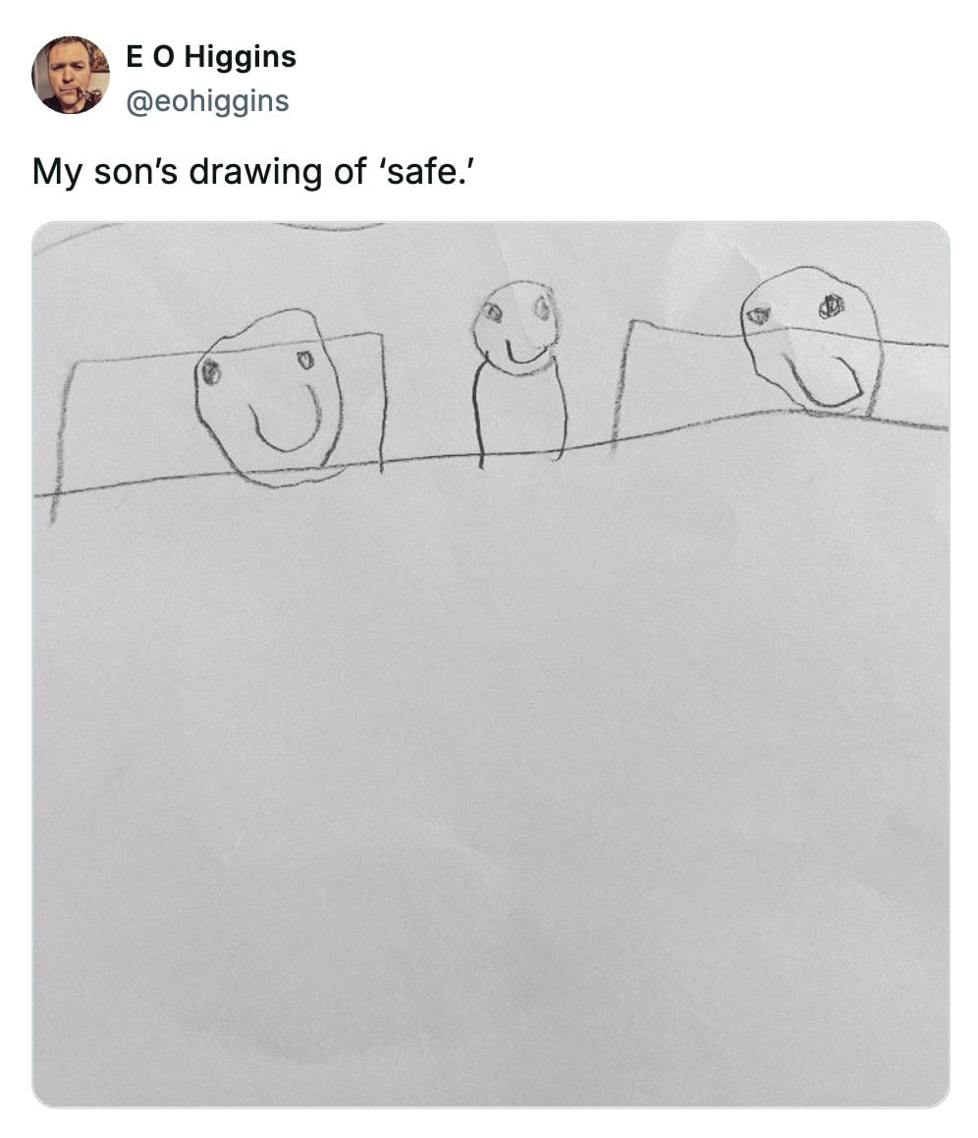Open the @eohiggins handle link
978x1138 pixels.
click(207, 101)
